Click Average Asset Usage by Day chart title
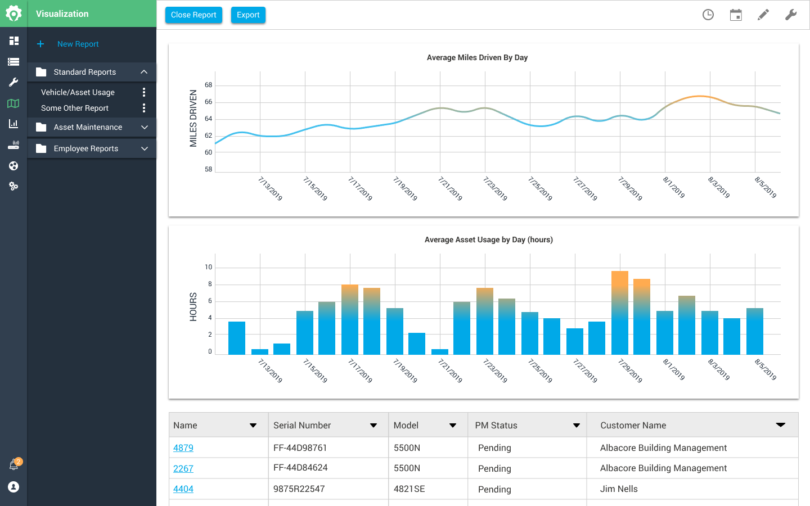810x506 pixels. 488,240
